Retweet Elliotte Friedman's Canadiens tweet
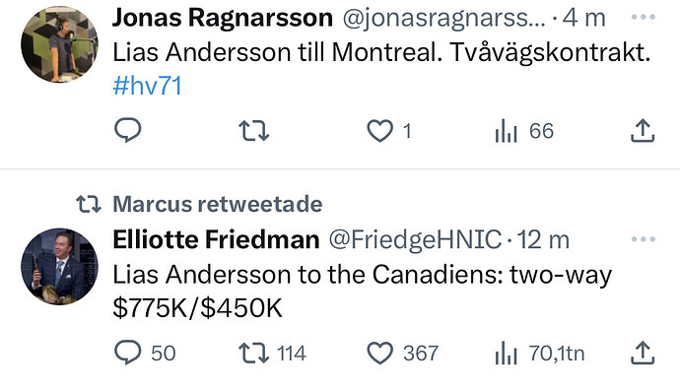The height and width of the screenshot is (390, 680). 272,354
